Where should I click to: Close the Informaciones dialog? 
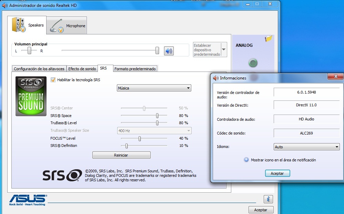click(335, 76)
